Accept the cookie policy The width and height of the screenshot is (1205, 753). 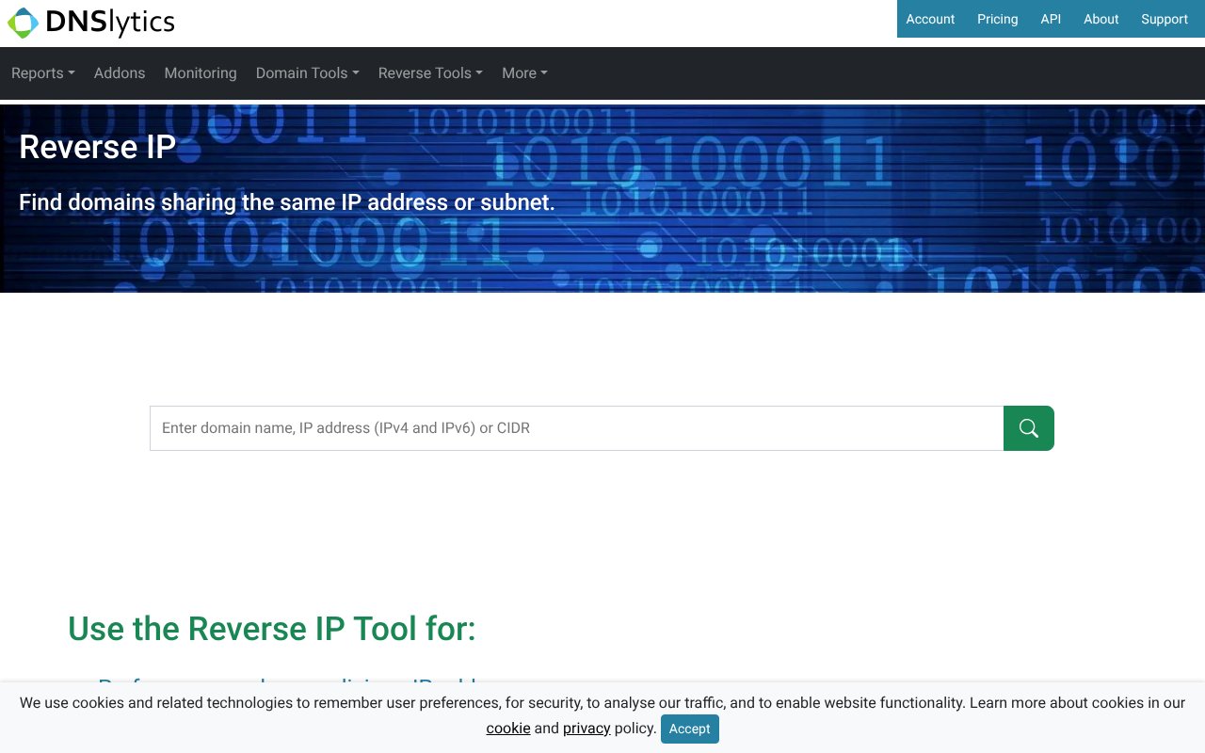[690, 729]
